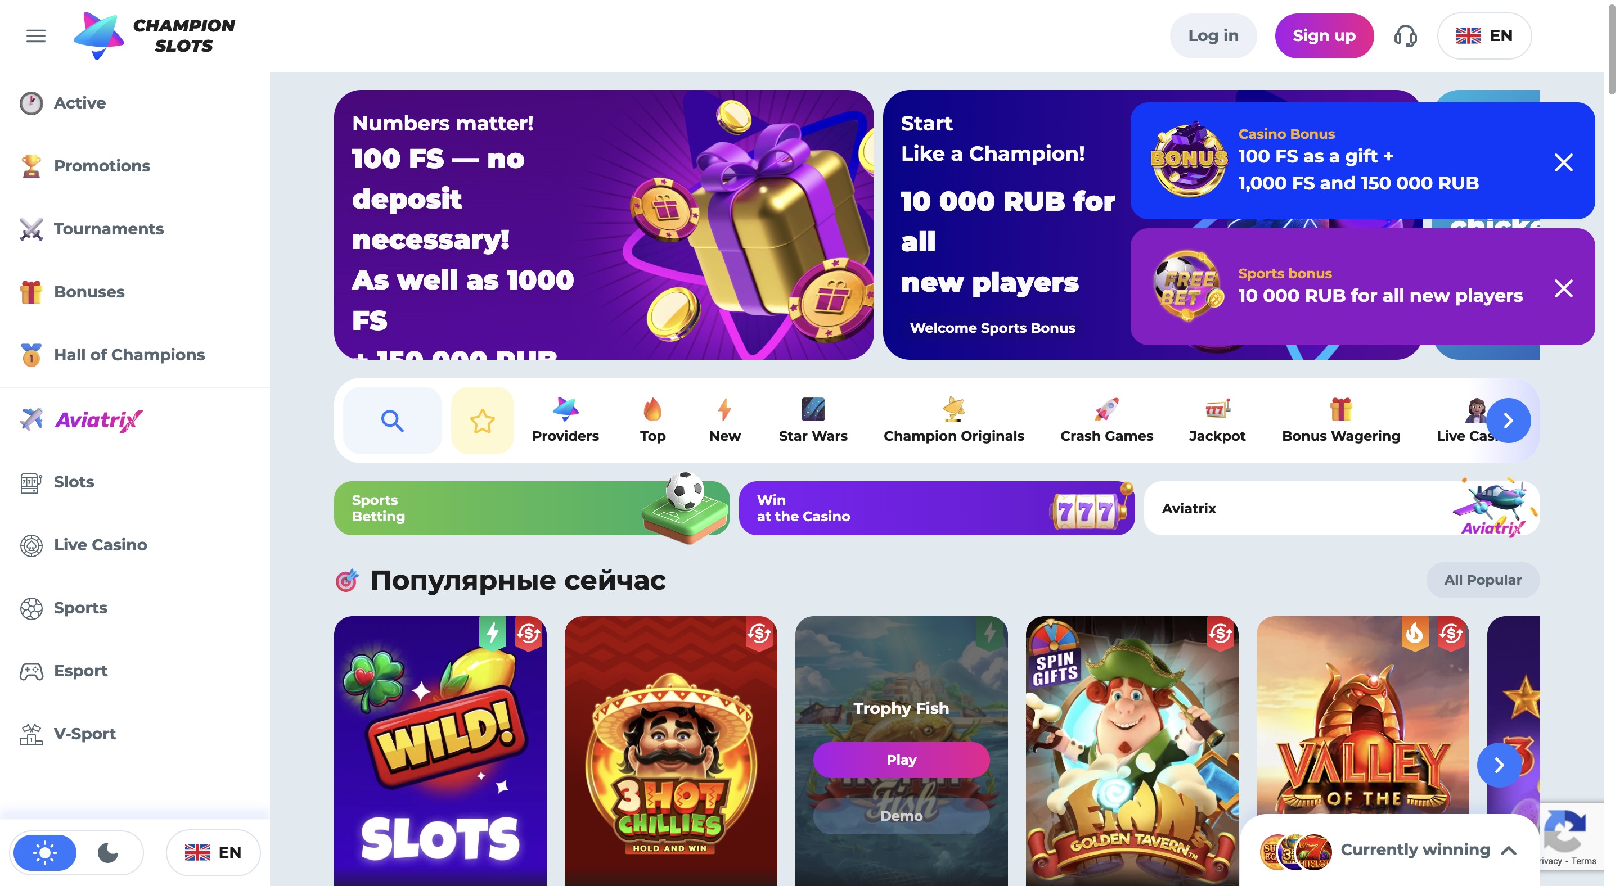
Task: Switch to light theme sun toggle
Action: (x=45, y=853)
